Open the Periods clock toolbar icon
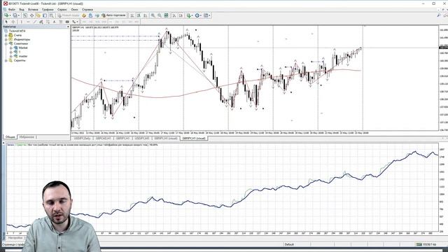 197,15
